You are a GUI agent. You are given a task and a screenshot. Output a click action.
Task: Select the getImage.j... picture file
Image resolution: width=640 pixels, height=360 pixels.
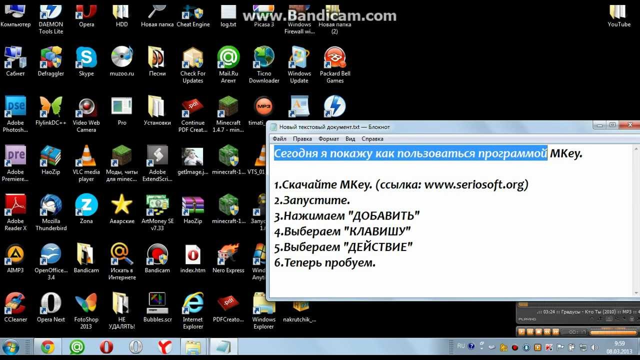pyautogui.click(x=193, y=160)
